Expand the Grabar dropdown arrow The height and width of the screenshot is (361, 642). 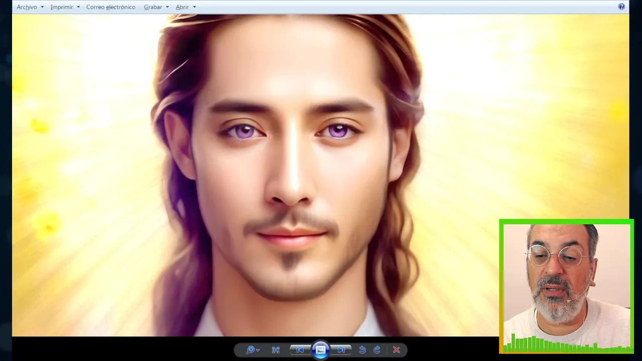[x=168, y=7]
